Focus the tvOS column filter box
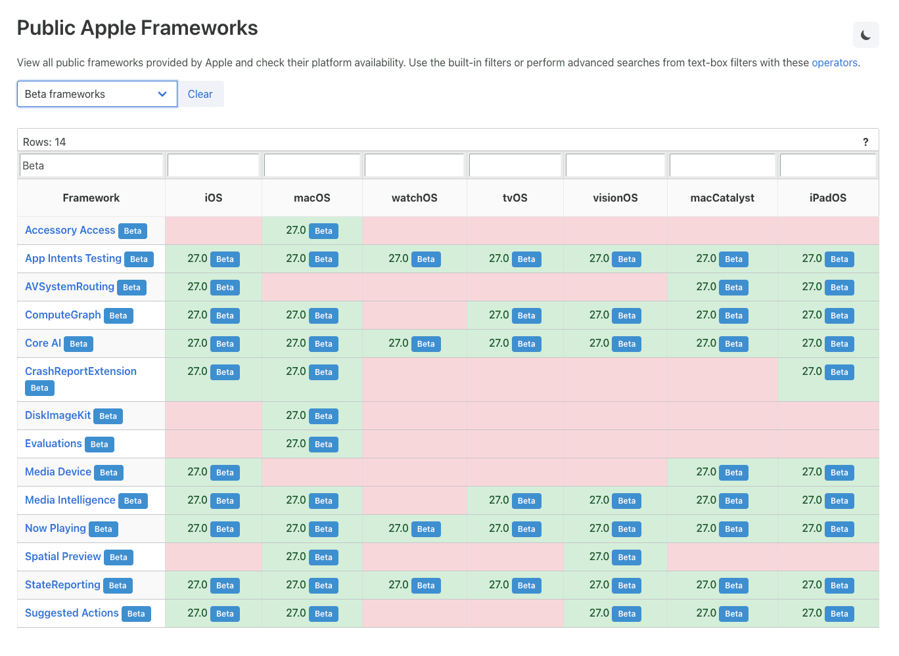 [515, 165]
